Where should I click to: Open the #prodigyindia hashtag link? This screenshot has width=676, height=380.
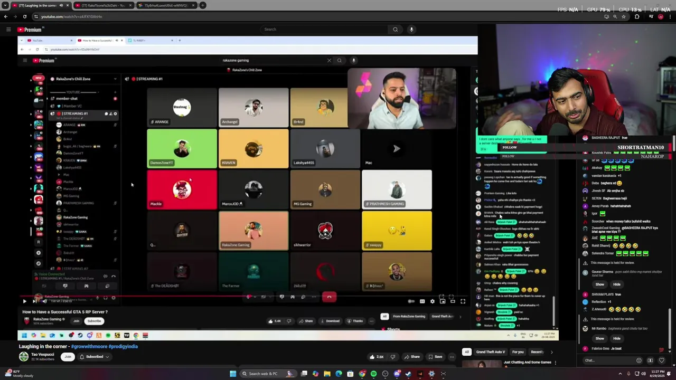[123, 347]
